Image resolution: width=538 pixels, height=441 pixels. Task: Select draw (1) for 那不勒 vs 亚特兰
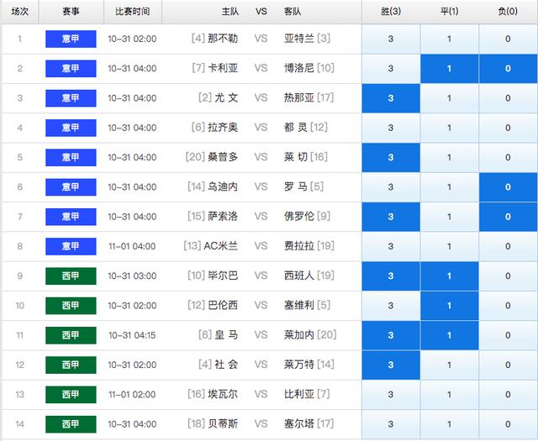(450, 39)
